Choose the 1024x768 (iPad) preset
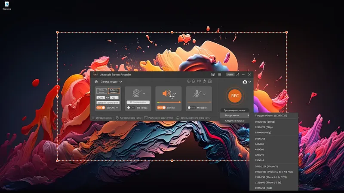Viewport: 344px width, 193px height. [x=274, y=188]
